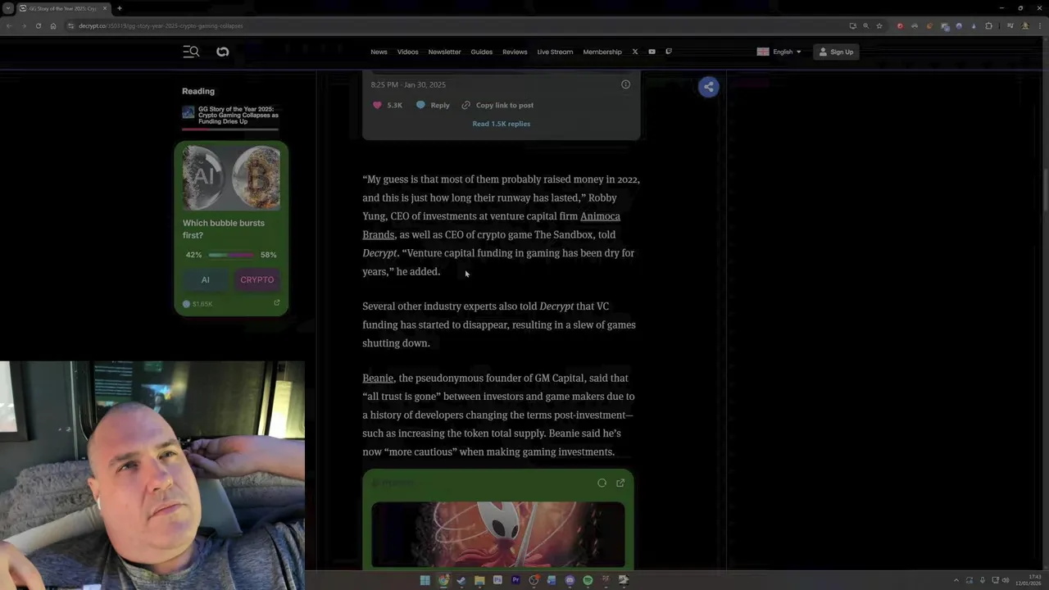The image size is (1049, 590).
Task: Click the reading progress bar under article title
Action: tap(230, 129)
